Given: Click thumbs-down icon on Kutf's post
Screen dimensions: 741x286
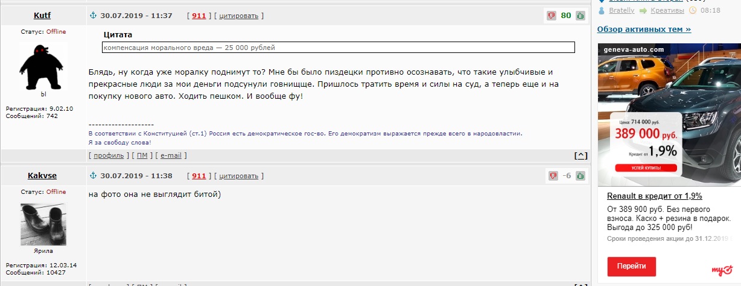Looking at the screenshot, I should [x=551, y=16].
